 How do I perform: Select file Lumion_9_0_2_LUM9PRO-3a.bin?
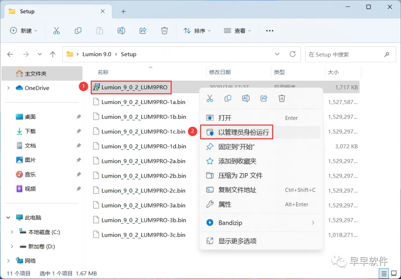(x=143, y=205)
